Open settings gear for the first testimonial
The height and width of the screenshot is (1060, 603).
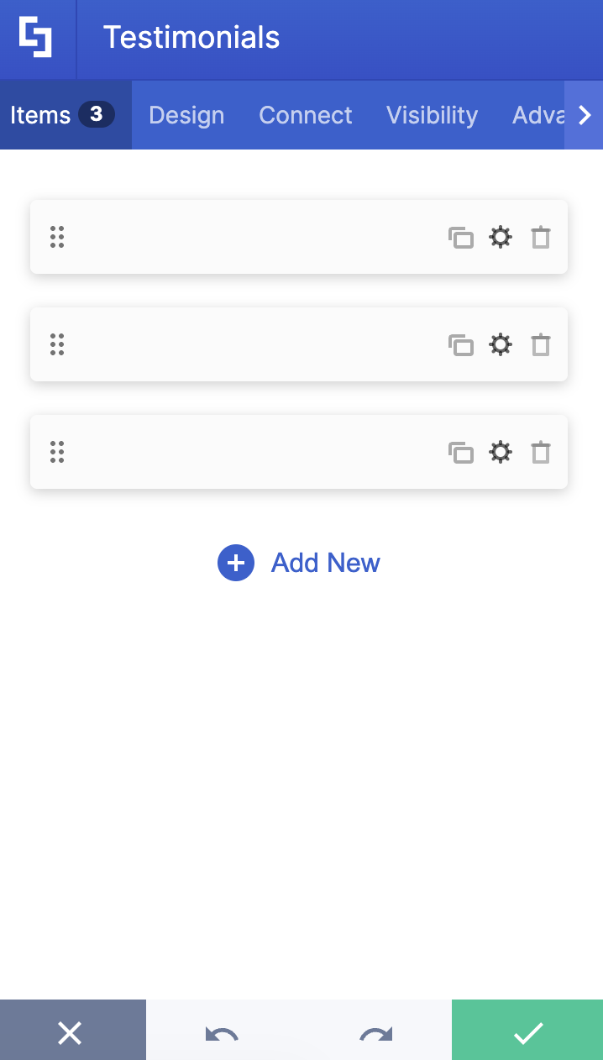[x=501, y=238]
